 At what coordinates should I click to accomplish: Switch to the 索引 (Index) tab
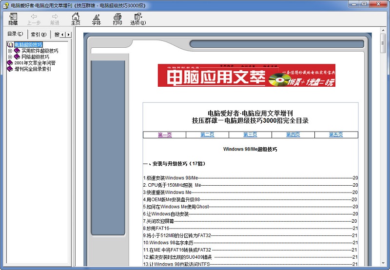38,35
